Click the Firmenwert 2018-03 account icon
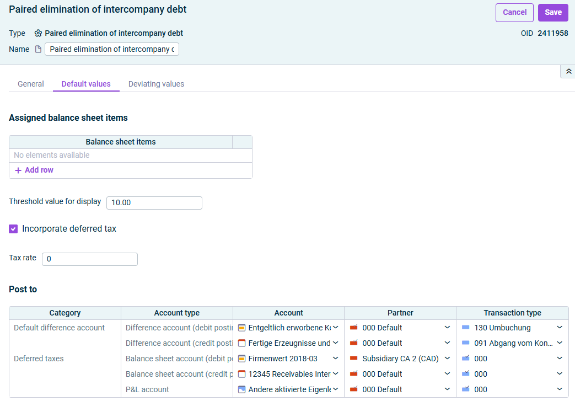This screenshot has height=417, width=575. tap(241, 359)
